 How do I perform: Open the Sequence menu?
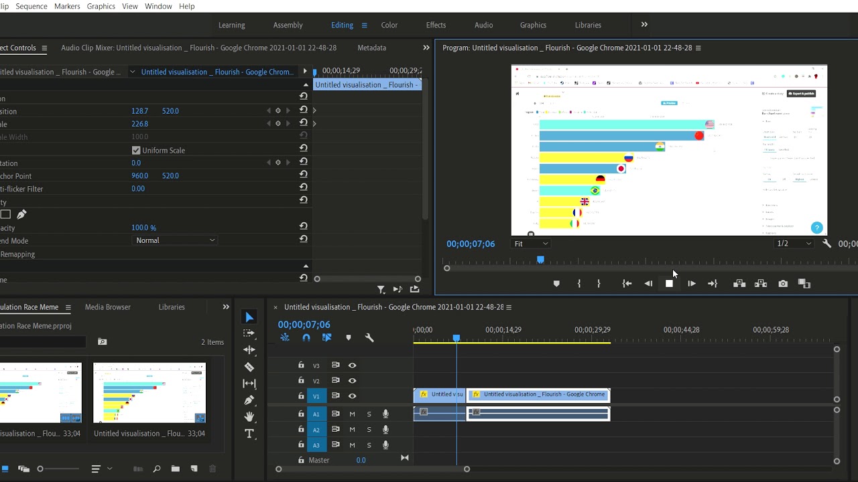tap(32, 6)
